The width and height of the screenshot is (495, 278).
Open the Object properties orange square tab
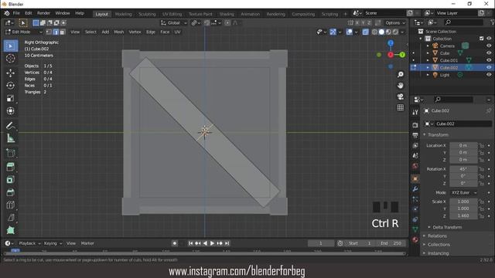pos(415,178)
